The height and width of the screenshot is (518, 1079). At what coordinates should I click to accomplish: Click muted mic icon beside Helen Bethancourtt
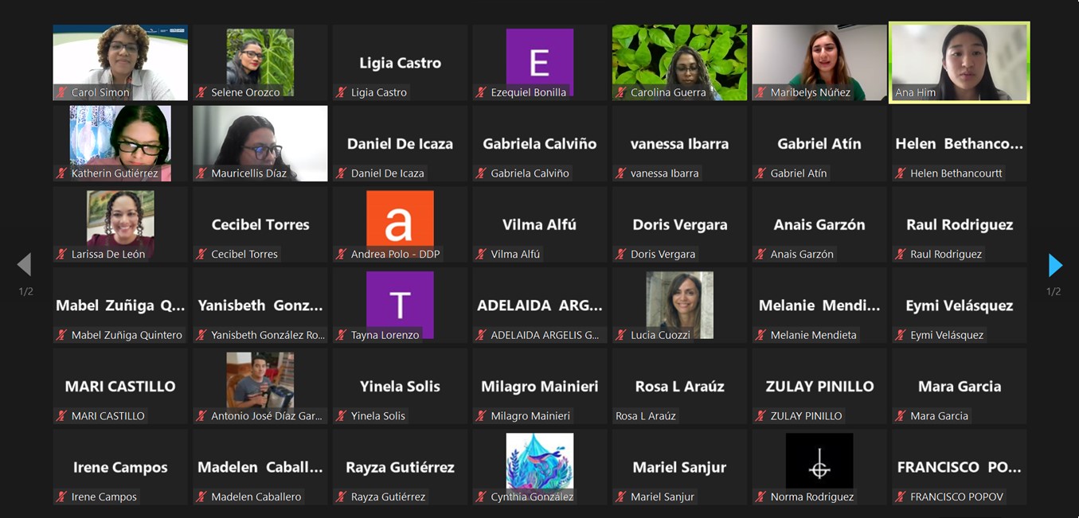901,173
